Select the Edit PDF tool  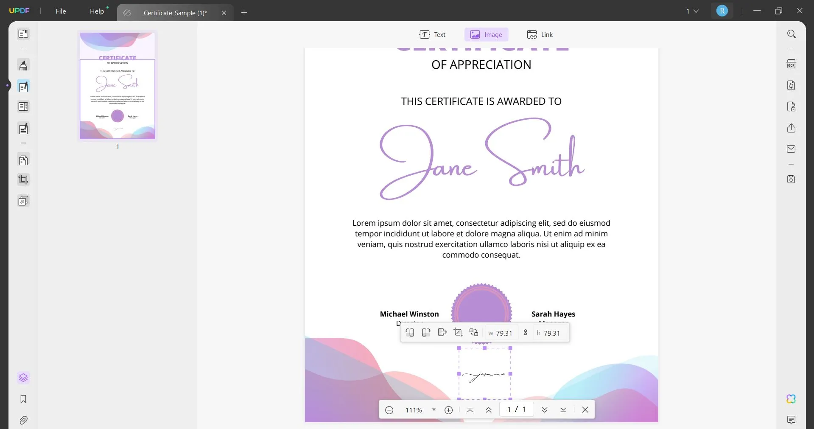[x=23, y=86]
